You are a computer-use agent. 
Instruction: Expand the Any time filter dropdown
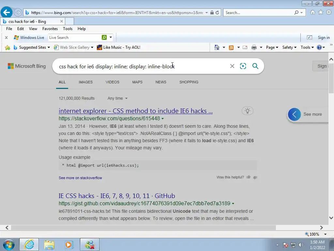click(117, 98)
